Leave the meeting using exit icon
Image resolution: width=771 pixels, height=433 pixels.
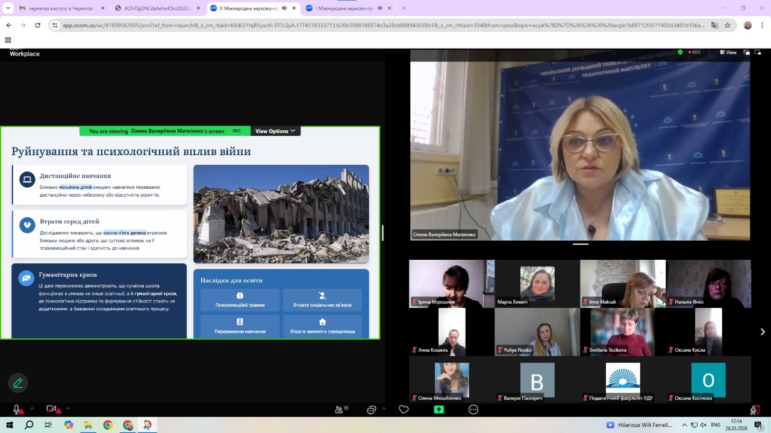tap(755, 410)
